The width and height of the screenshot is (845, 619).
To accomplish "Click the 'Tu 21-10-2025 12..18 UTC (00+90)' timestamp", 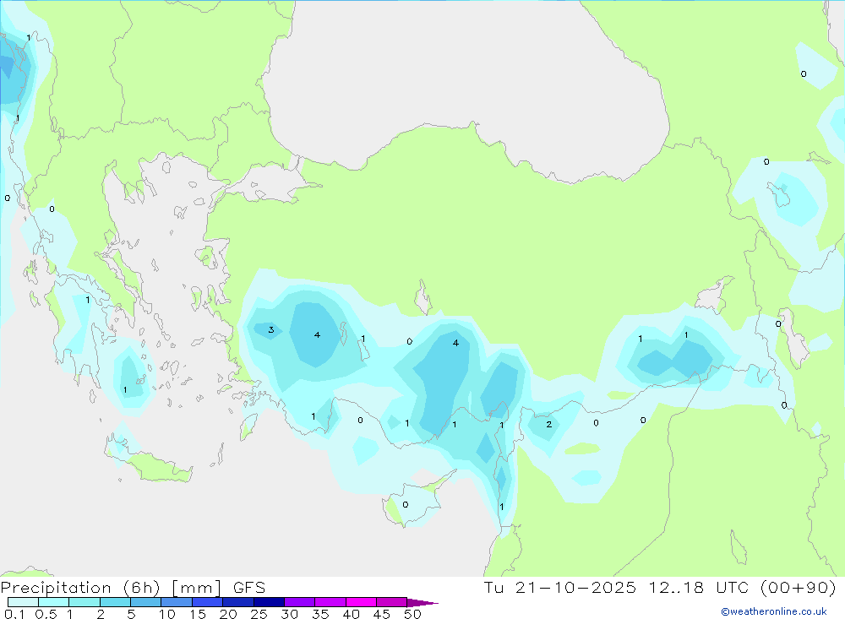I will 660,588.
